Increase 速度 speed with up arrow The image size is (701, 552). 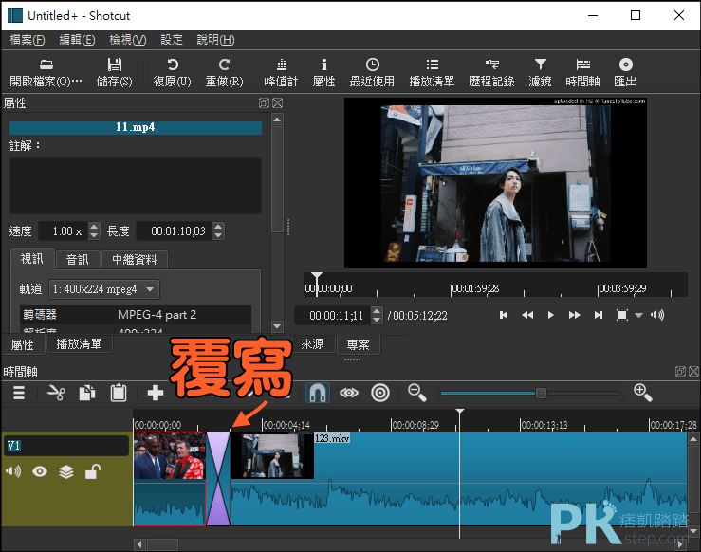click(x=94, y=227)
